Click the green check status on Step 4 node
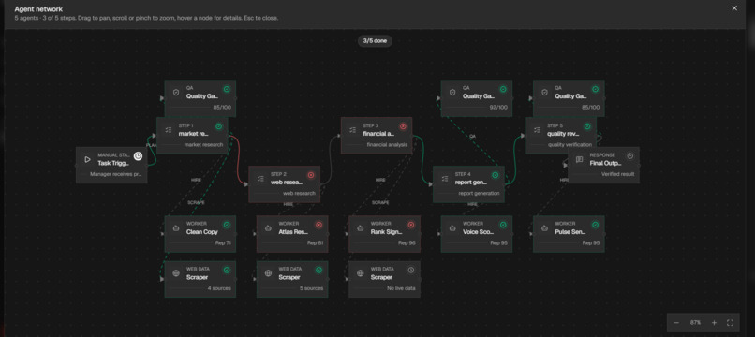Viewport: 755px width, 337px height. [x=495, y=175]
